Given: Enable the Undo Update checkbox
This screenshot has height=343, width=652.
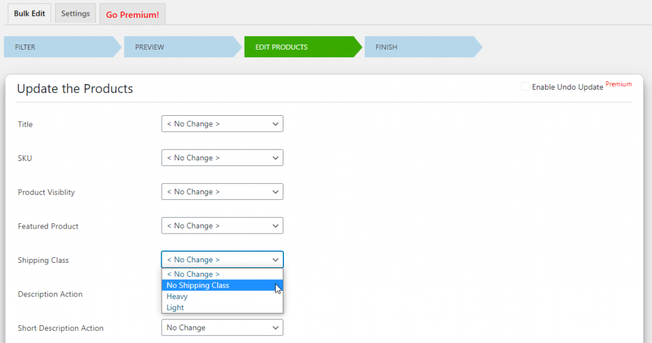Looking at the screenshot, I should (x=525, y=87).
